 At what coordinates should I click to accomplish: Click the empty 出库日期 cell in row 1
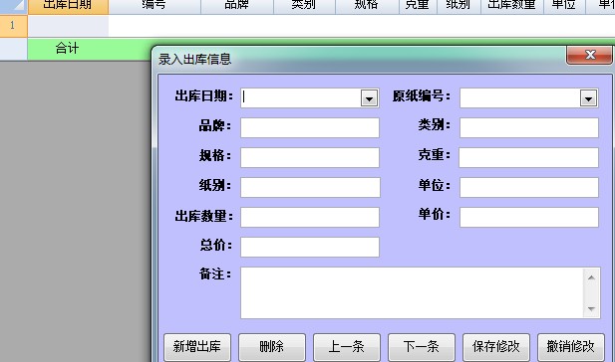pos(68,26)
